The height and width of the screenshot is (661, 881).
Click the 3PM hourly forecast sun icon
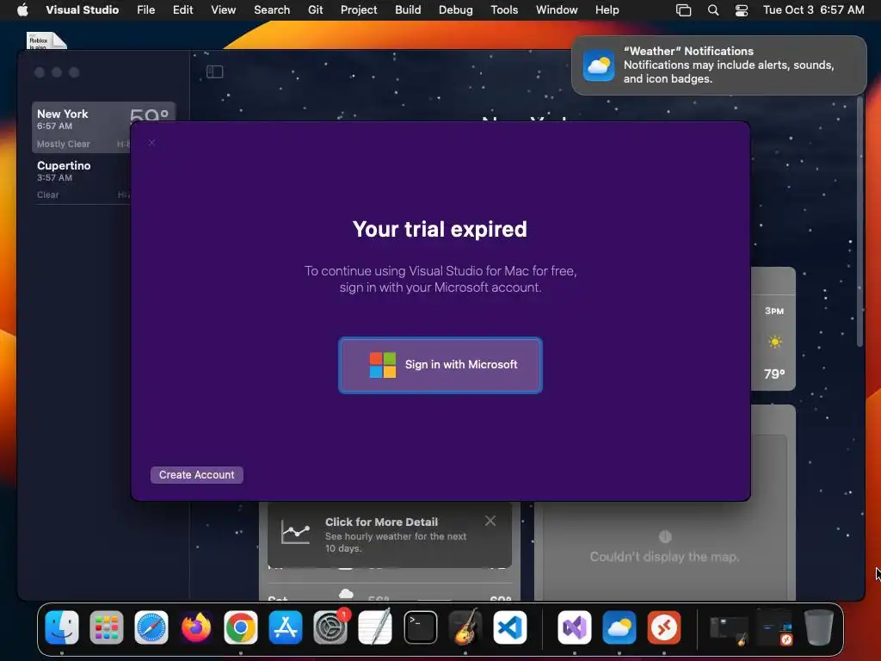coord(775,342)
